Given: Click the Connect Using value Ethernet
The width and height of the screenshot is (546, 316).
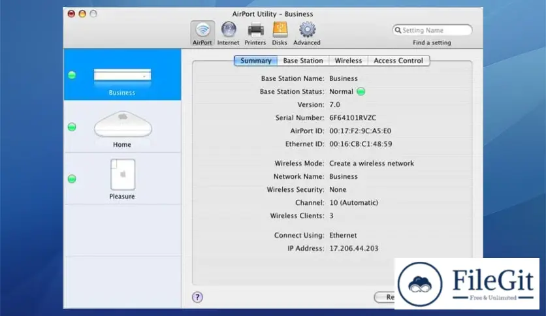Looking at the screenshot, I should pyautogui.click(x=343, y=235).
